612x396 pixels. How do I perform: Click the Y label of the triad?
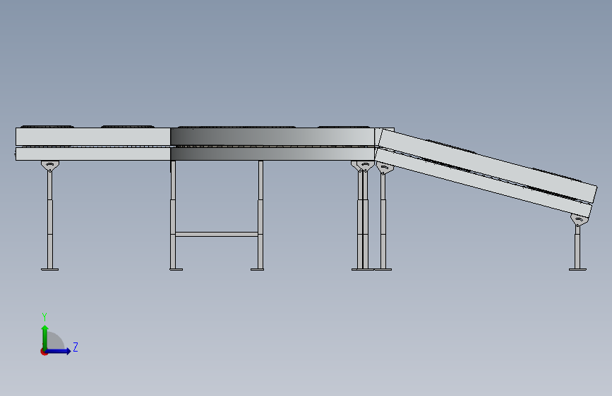pos(44,316)
